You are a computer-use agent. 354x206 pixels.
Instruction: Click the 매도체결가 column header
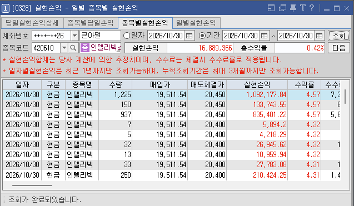tap(207, 84)
